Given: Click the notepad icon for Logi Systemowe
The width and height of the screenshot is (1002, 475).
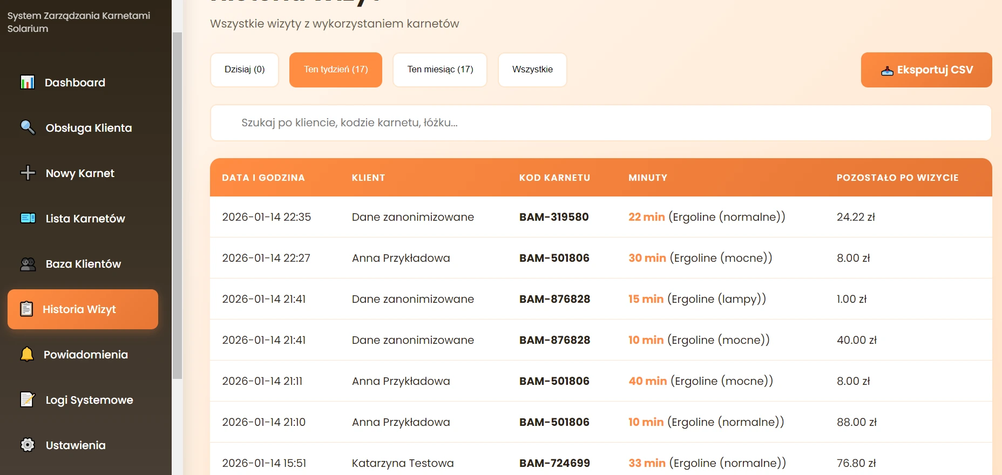Looking at the screenshot, I should 28,399.
